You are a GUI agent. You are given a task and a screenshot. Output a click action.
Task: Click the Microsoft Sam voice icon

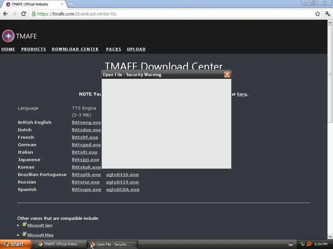(x=25, y=224)
